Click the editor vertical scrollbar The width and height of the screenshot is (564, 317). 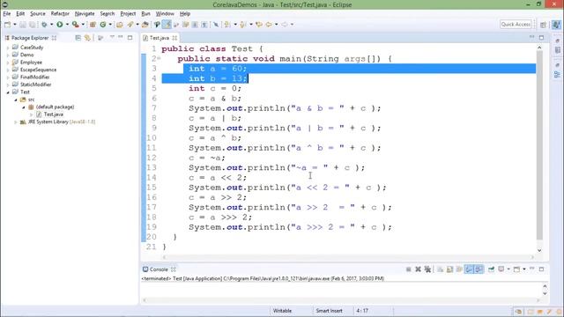(539, 150)
